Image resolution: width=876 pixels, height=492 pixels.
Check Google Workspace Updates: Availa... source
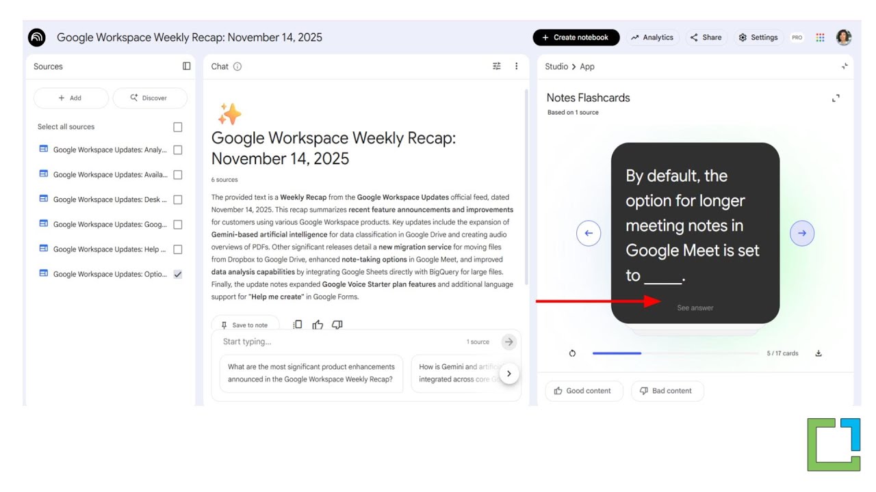click(178, 175)
